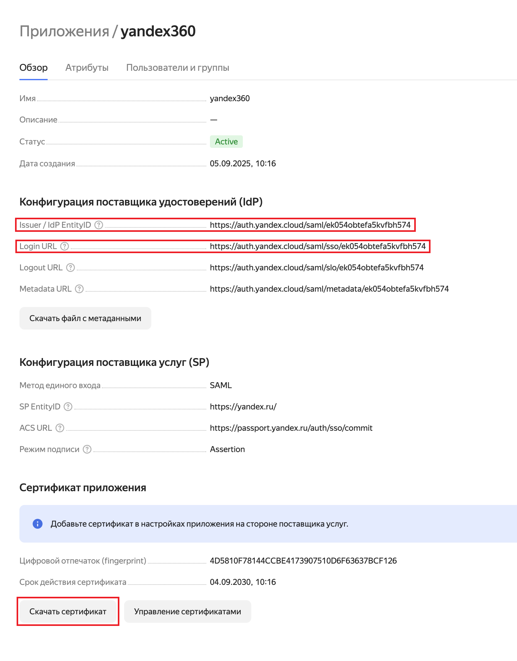
Task: Click the Logout URL slo value
Action: [316, 268]
